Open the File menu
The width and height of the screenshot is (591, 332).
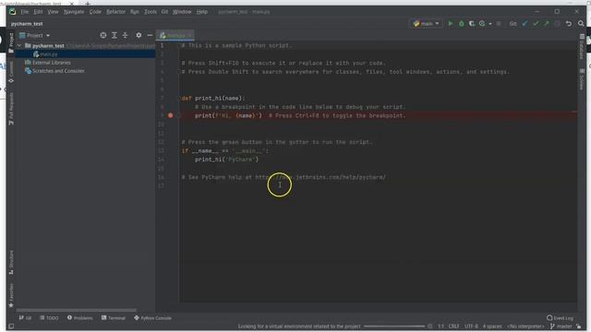point(25,12)
